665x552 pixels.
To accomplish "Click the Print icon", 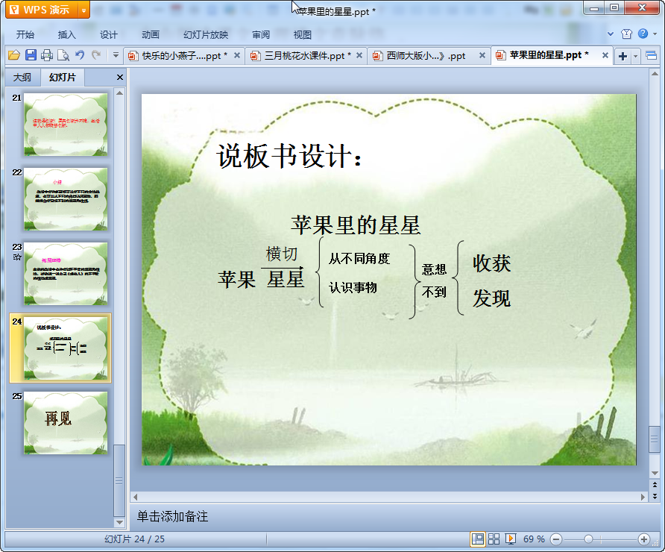I will pos(47,55).
